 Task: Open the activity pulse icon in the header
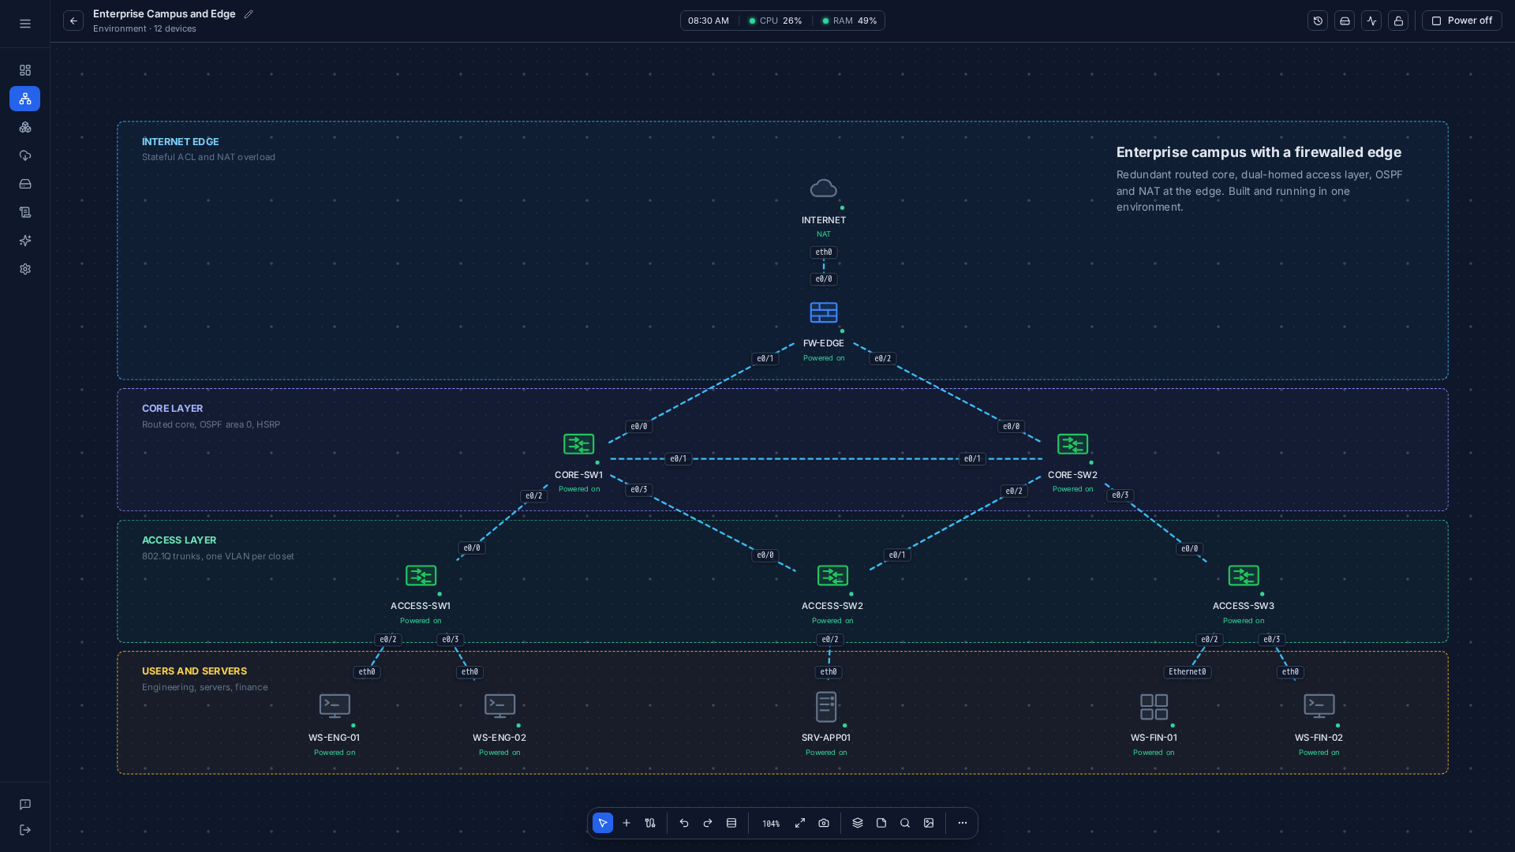click(1371, 21)
